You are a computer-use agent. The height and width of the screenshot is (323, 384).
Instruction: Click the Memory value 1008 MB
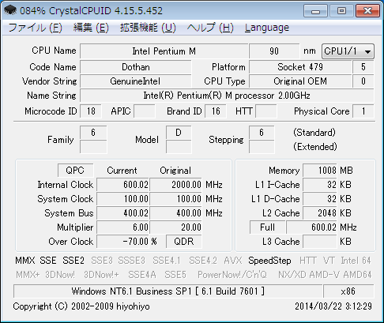(x=320, y=171)
